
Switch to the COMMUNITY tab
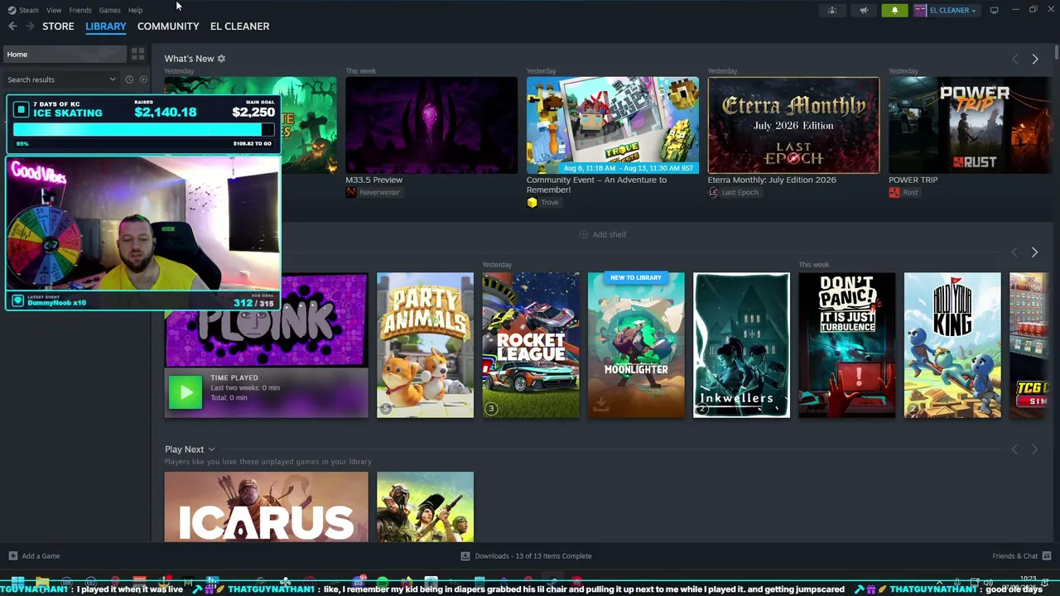tap(168, 26)
